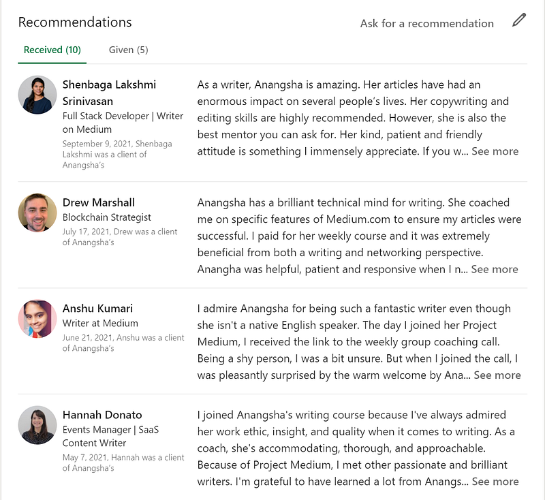Switch to the Given (5) tab

129,50
